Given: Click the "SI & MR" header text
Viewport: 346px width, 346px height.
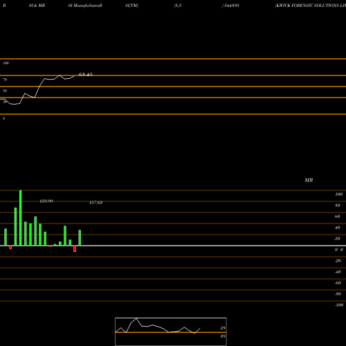Looking at the screenshot, I should 37,6.
